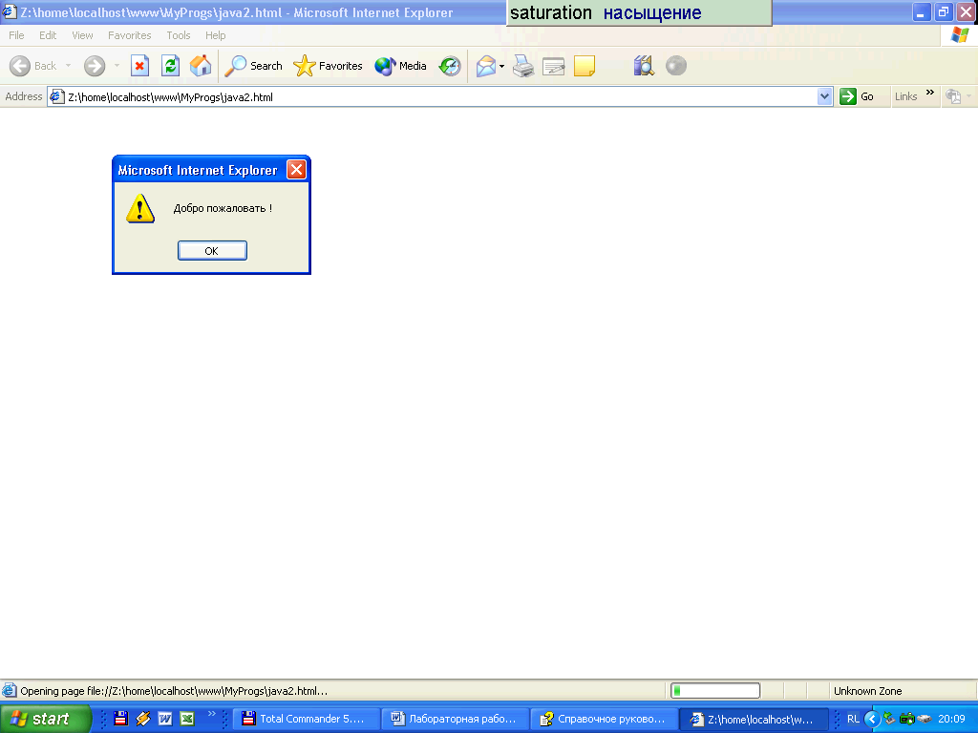
Task: Click the extra toolbar icon right of Links
Action: [953, 96]
